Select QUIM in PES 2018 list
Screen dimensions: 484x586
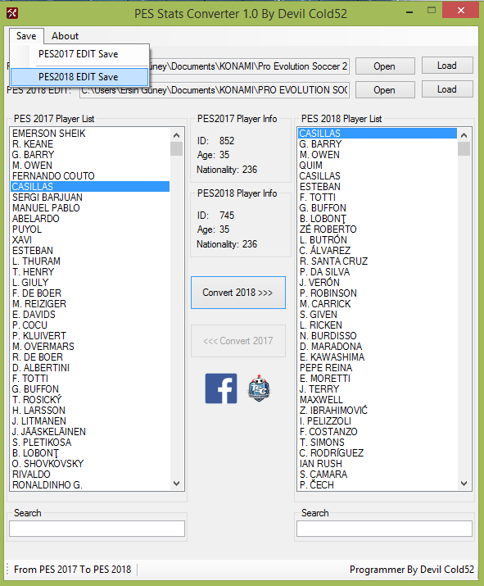click(378, 166)
